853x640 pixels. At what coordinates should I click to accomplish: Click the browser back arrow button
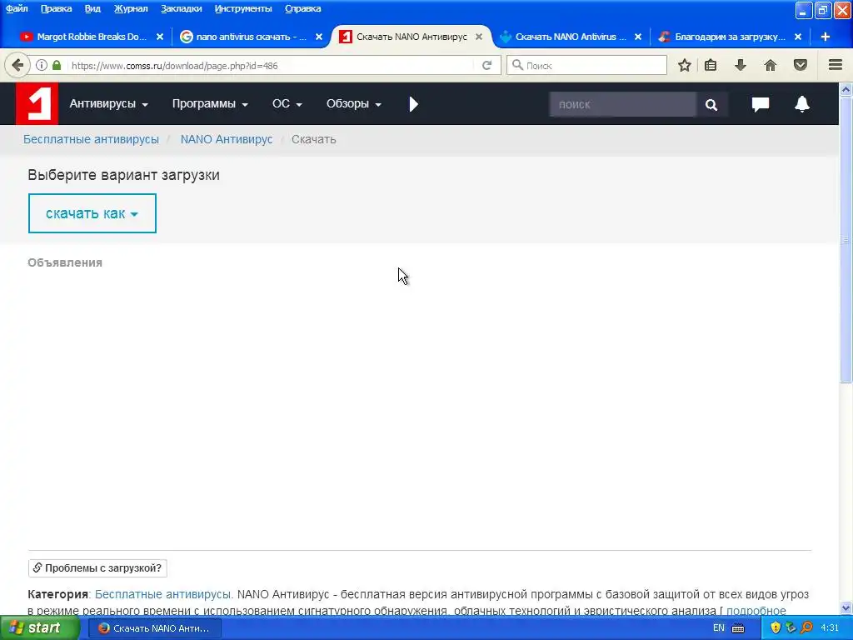[17, 65]
